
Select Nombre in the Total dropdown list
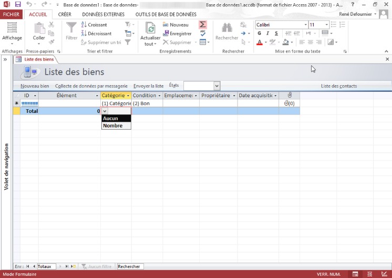(x=116, y=126)
